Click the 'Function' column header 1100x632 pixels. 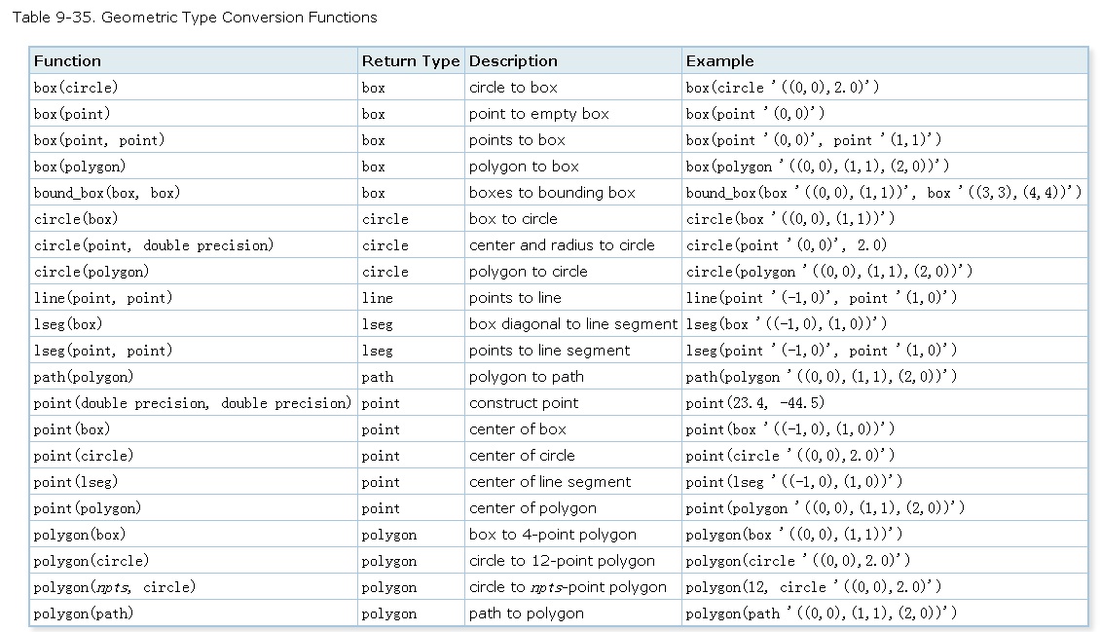coord(67,60)
